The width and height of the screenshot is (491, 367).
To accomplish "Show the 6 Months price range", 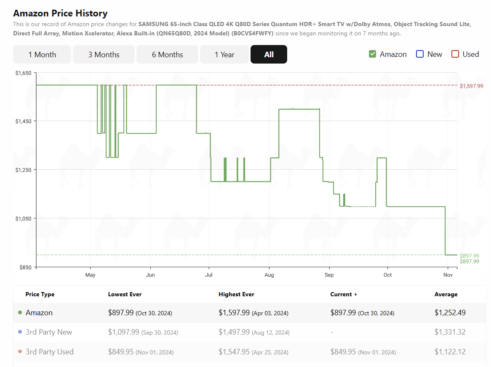I will pos(167,54).
